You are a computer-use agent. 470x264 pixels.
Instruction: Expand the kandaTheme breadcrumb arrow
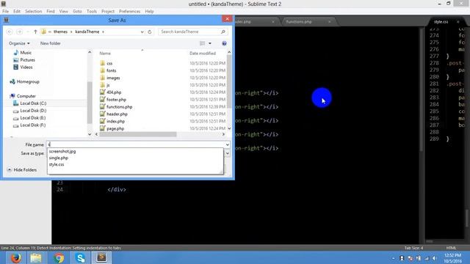tap(103, 32)
